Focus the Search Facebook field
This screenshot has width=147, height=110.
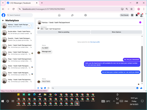pos(20,15)
